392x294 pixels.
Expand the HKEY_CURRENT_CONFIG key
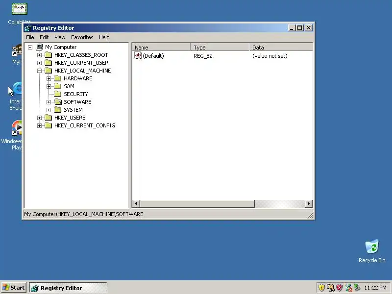click(40, 125)
